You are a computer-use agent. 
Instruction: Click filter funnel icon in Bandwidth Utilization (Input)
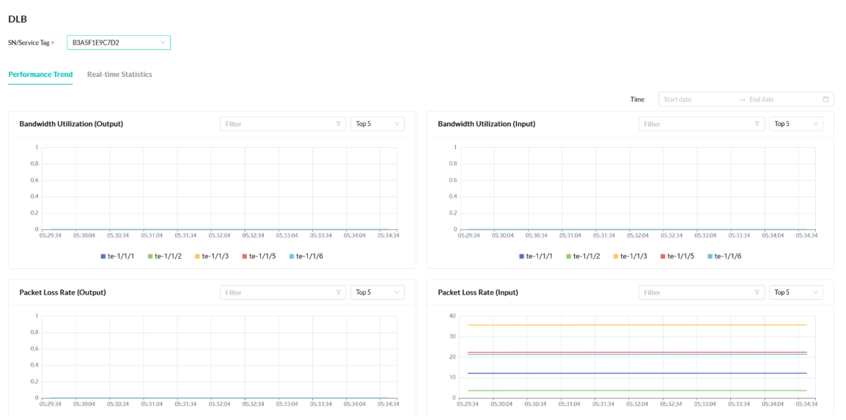coord(757,124)
